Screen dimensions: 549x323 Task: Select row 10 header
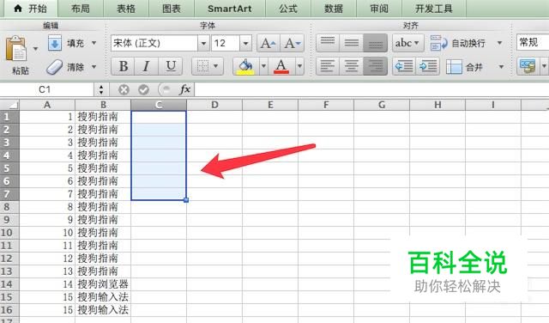pyautogui.click(x=9, y=233)
